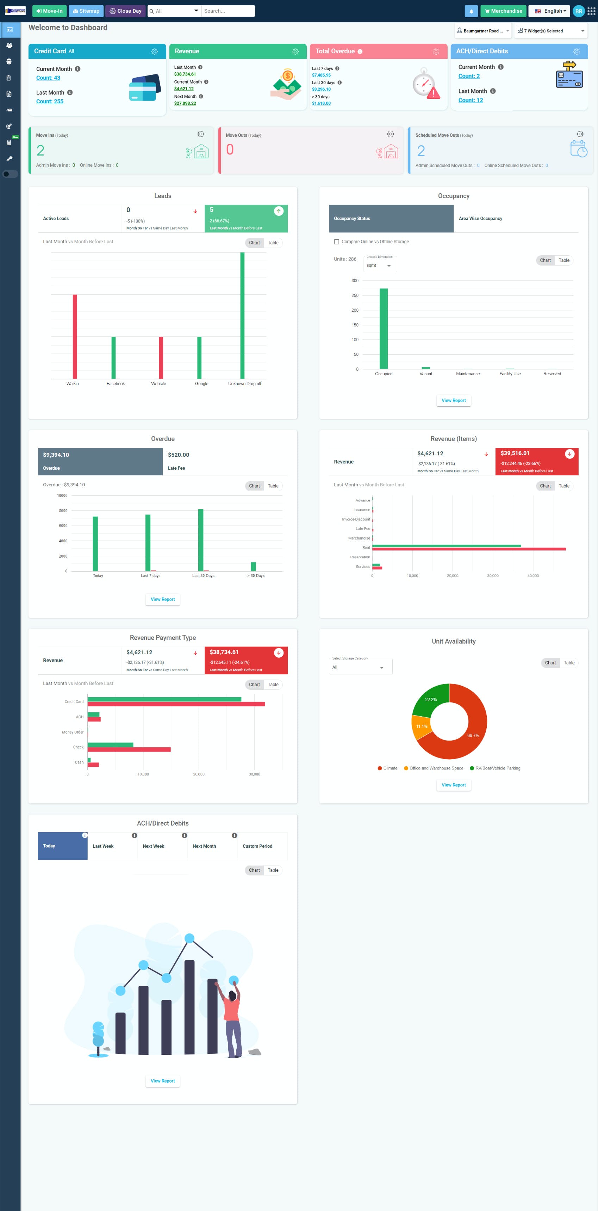Click the info icon beside Credit Card Current Month

pyautogui.click(x=77, y=69)
